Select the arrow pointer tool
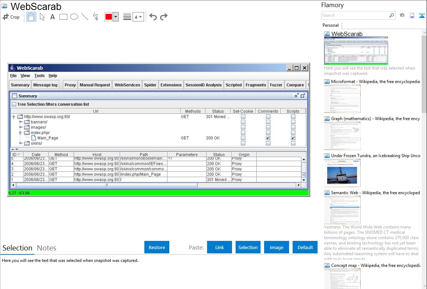This screenshot has height=289, width=427. click(x=42, y=17)
